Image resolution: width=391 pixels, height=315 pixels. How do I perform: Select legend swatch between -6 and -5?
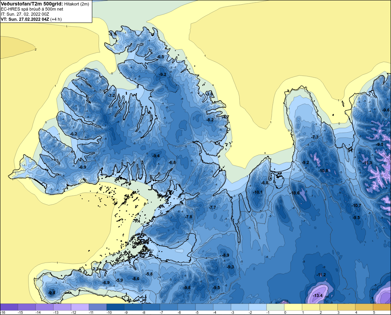click(x=187, y=307)
